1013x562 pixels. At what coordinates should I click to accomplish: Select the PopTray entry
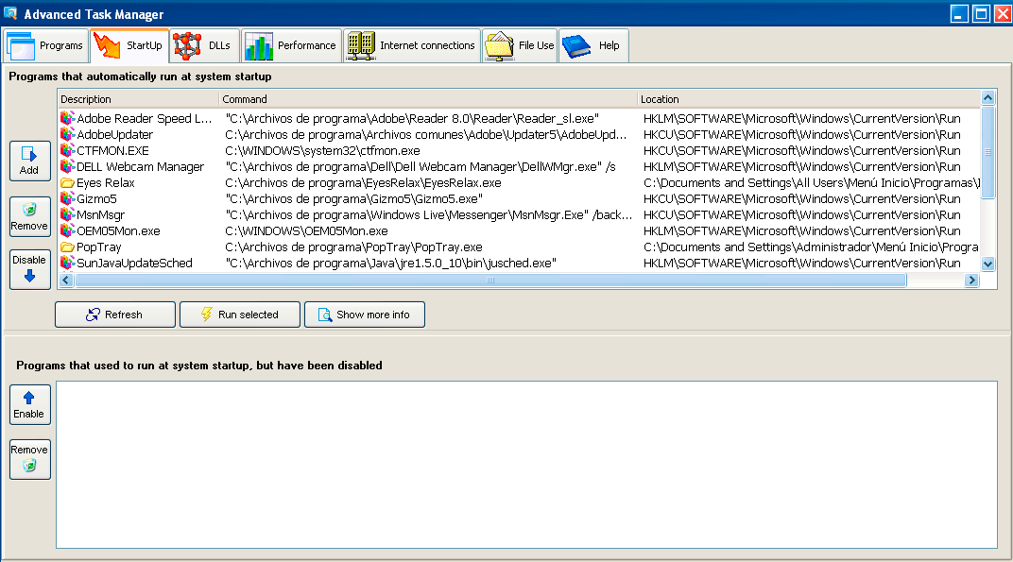[99, 247]
